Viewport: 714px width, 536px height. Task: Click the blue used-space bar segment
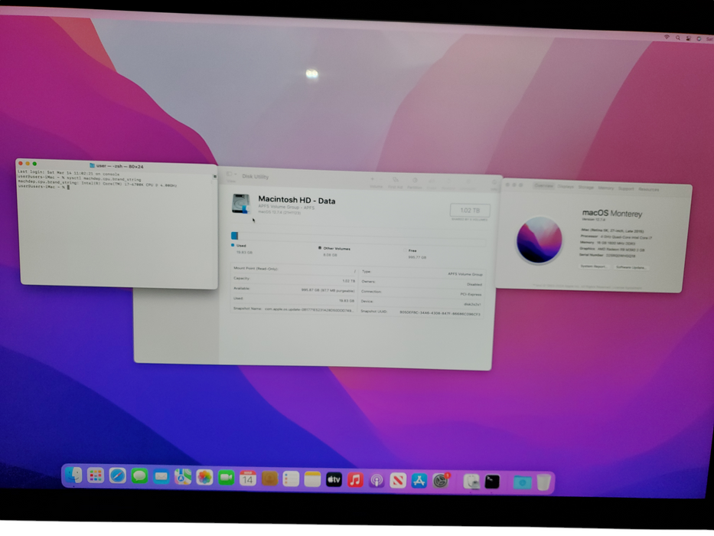coord(234,236)
